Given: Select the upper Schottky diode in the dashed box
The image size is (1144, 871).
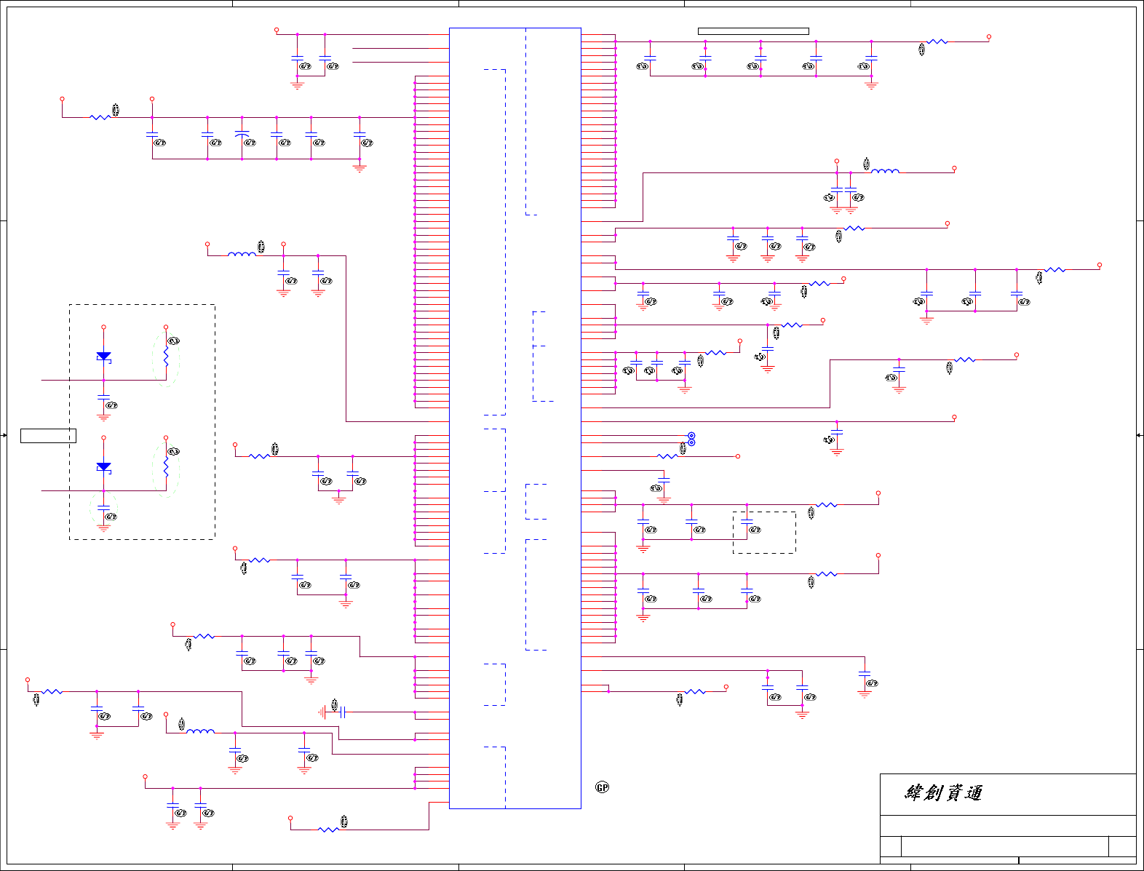Looking at the screenshot, I should [x=103, y=356].
